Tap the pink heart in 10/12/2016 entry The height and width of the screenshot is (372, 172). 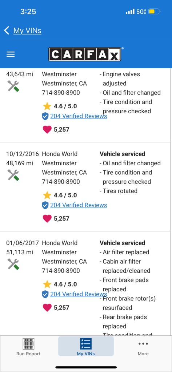(x=47, y=218)
